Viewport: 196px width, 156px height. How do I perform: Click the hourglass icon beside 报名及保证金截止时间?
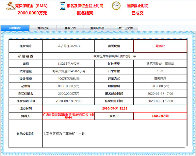tap(62, 6)
